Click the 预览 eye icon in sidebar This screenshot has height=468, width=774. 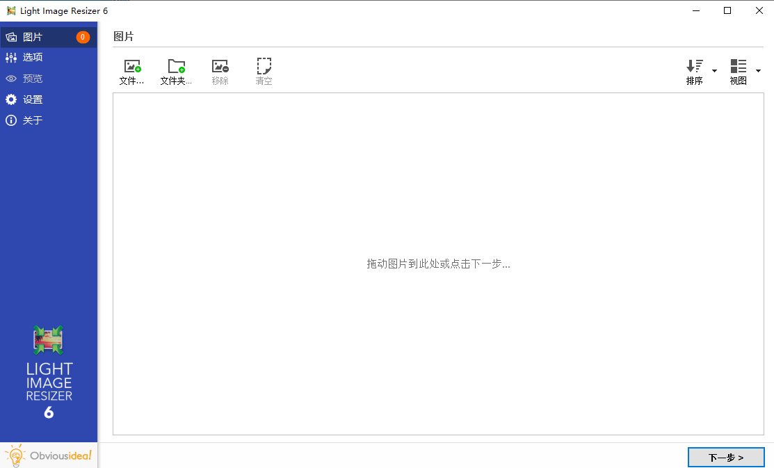coord(11,79)
